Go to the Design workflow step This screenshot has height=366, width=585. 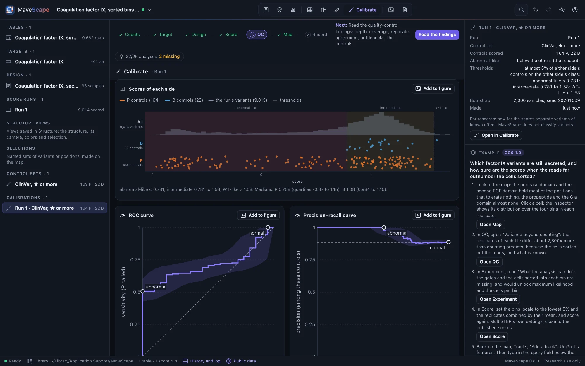point(195,35)
